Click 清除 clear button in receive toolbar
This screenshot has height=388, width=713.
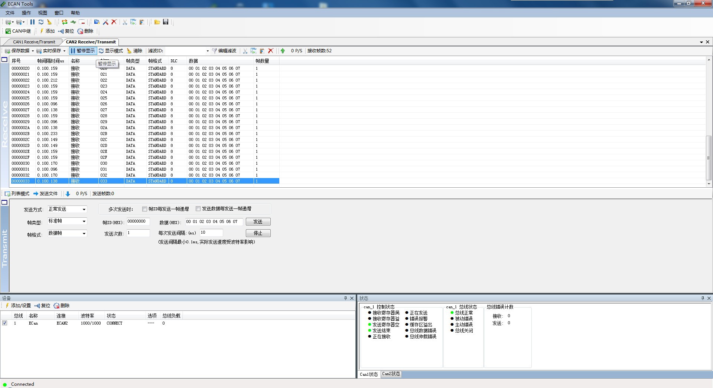(134, 51)
